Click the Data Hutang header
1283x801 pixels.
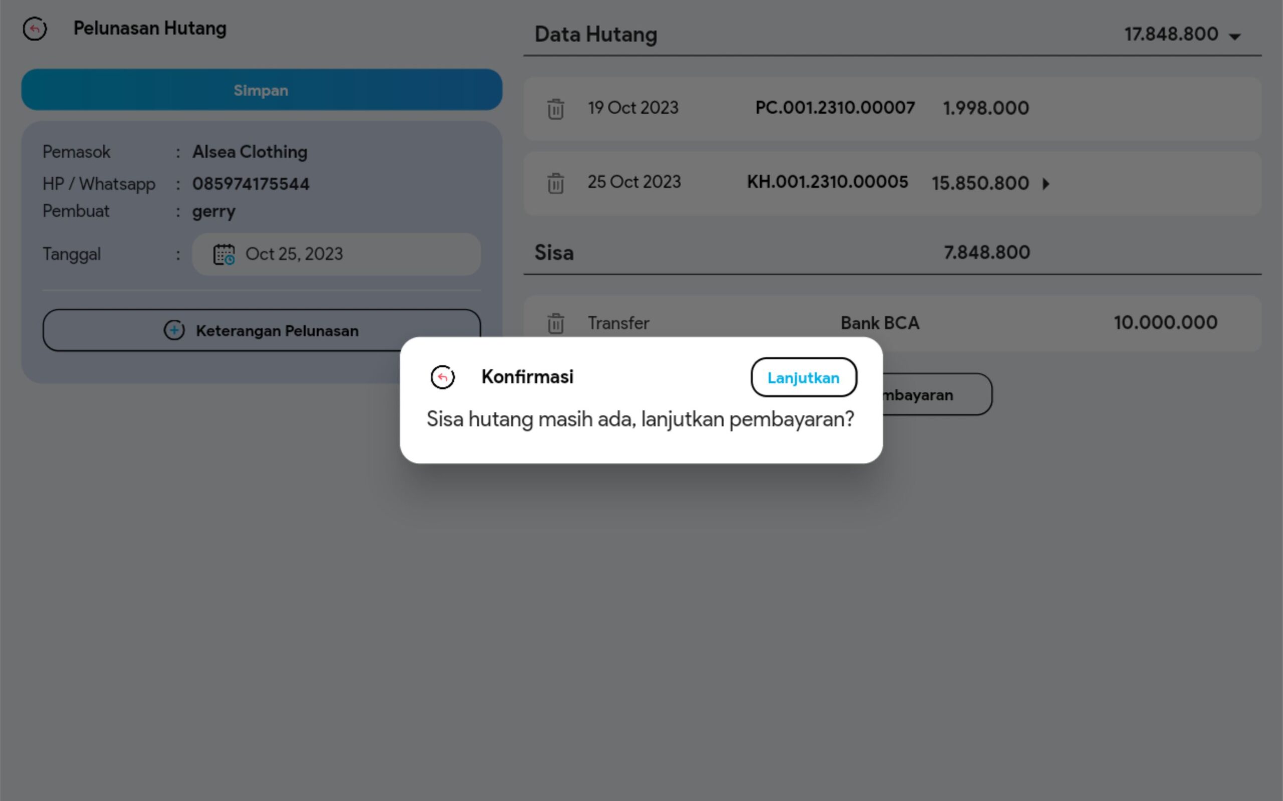pos(596,35)
